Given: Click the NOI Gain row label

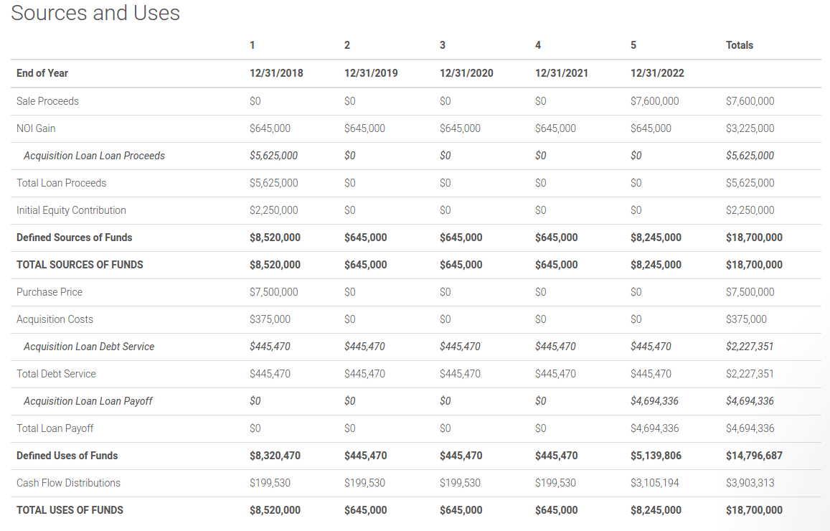Looking at the screenshot, I should 36,128.
